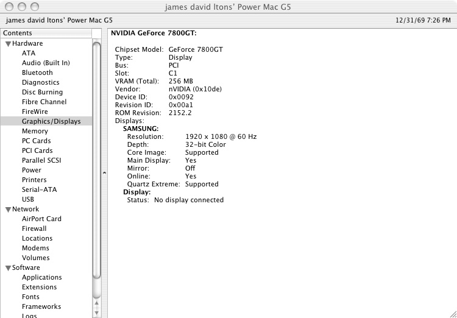Select Diagnostics in the Contents list
The width and height of the screenshot is (457, 318).
[40, 82]
